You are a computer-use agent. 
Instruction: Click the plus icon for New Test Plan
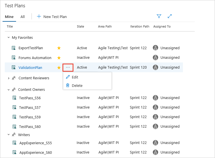[39, 17]
